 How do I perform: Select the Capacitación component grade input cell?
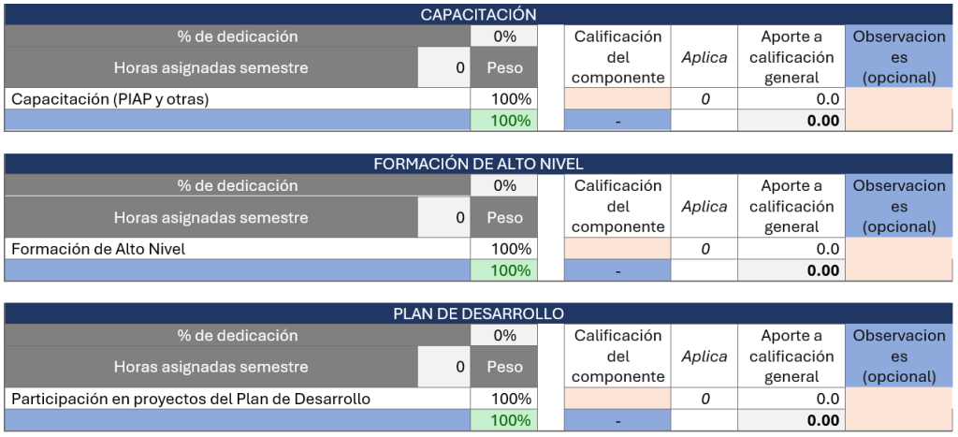click(617, 99)
